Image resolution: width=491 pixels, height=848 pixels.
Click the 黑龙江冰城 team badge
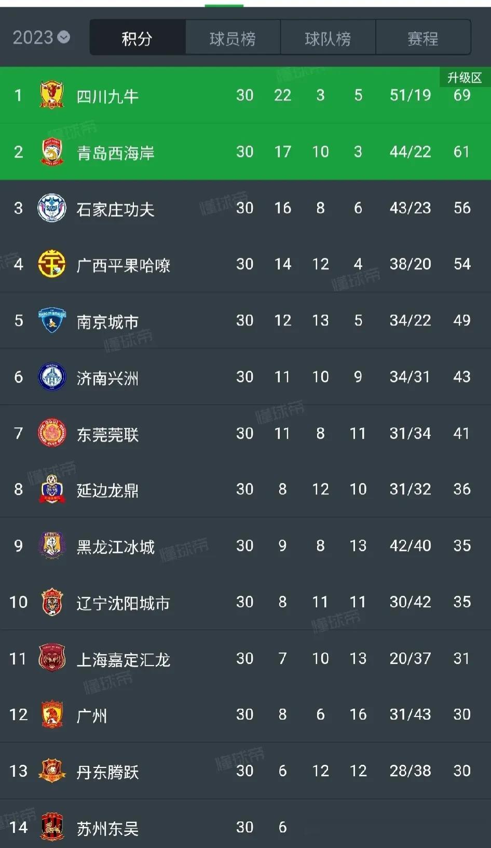pyautogui.click(x=51, y=545)
